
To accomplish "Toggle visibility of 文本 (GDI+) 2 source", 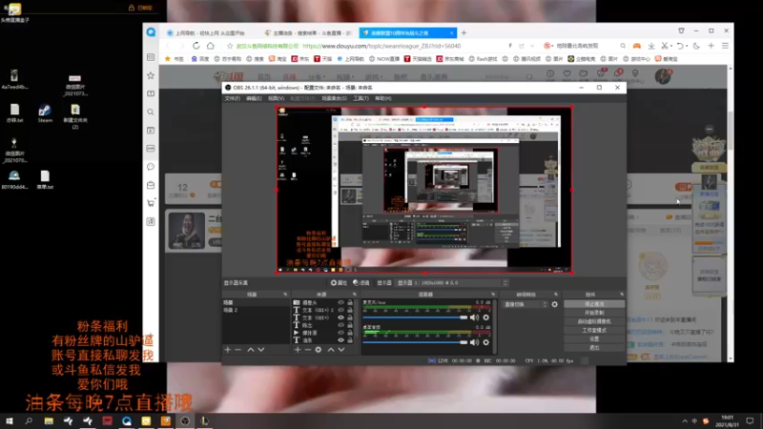I will (x=340, y=310).
